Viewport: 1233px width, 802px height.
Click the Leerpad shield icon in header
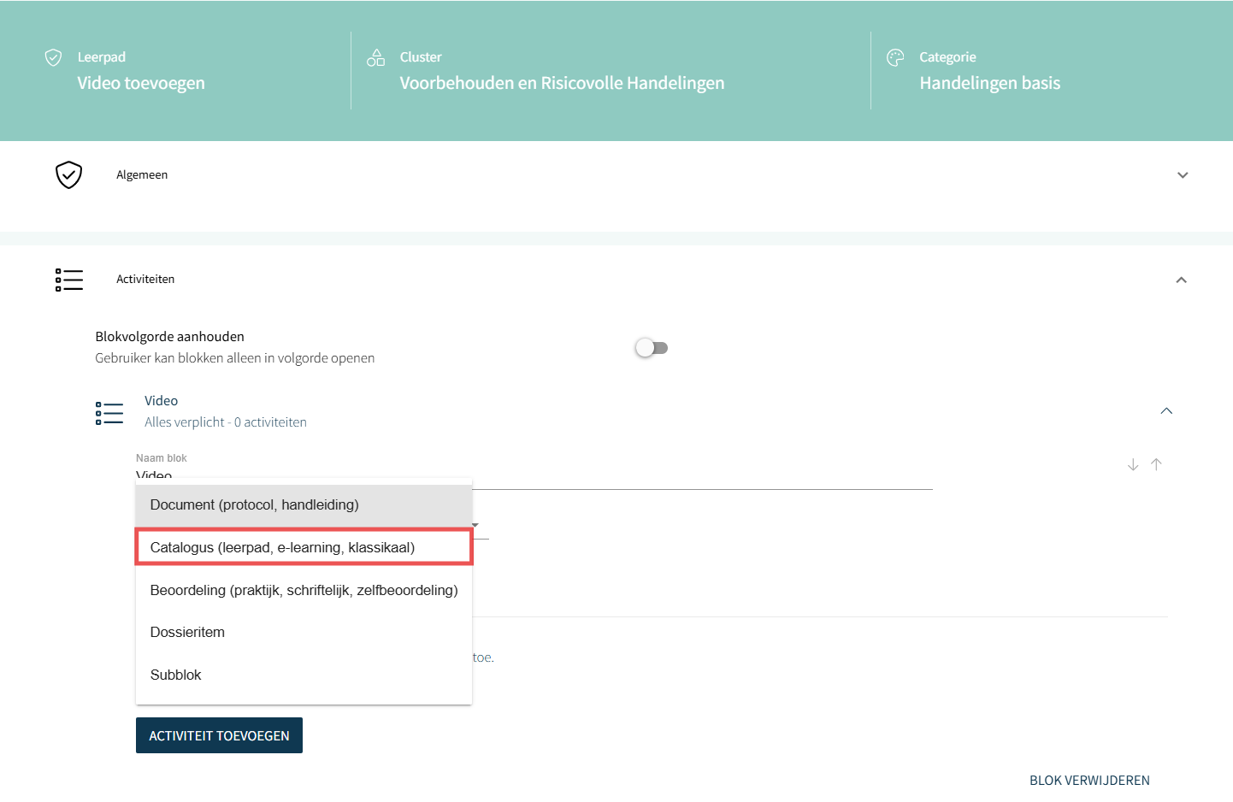tap(53, 57)
